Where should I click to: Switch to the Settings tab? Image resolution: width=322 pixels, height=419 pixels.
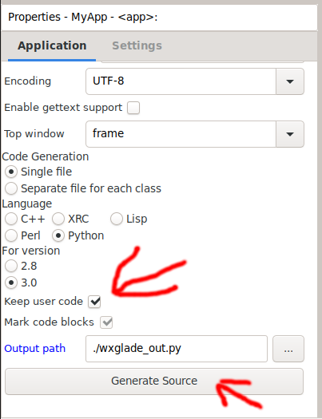click(137, 45)
